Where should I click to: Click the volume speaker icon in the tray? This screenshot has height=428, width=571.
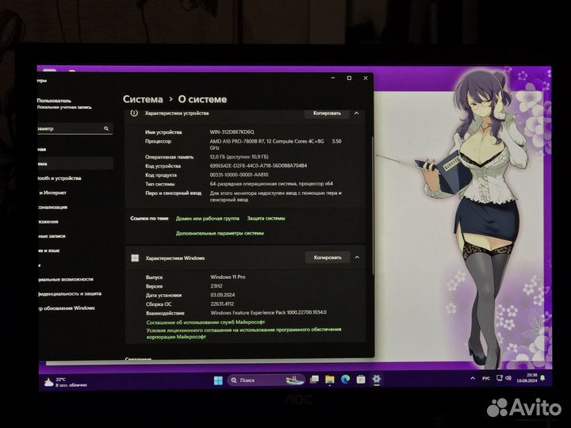508,379
